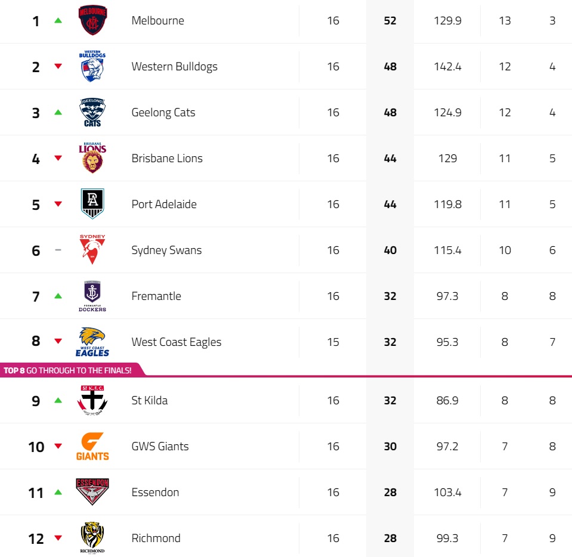
Task: Click the Port Adelaide logo
Action: point(92,204)
